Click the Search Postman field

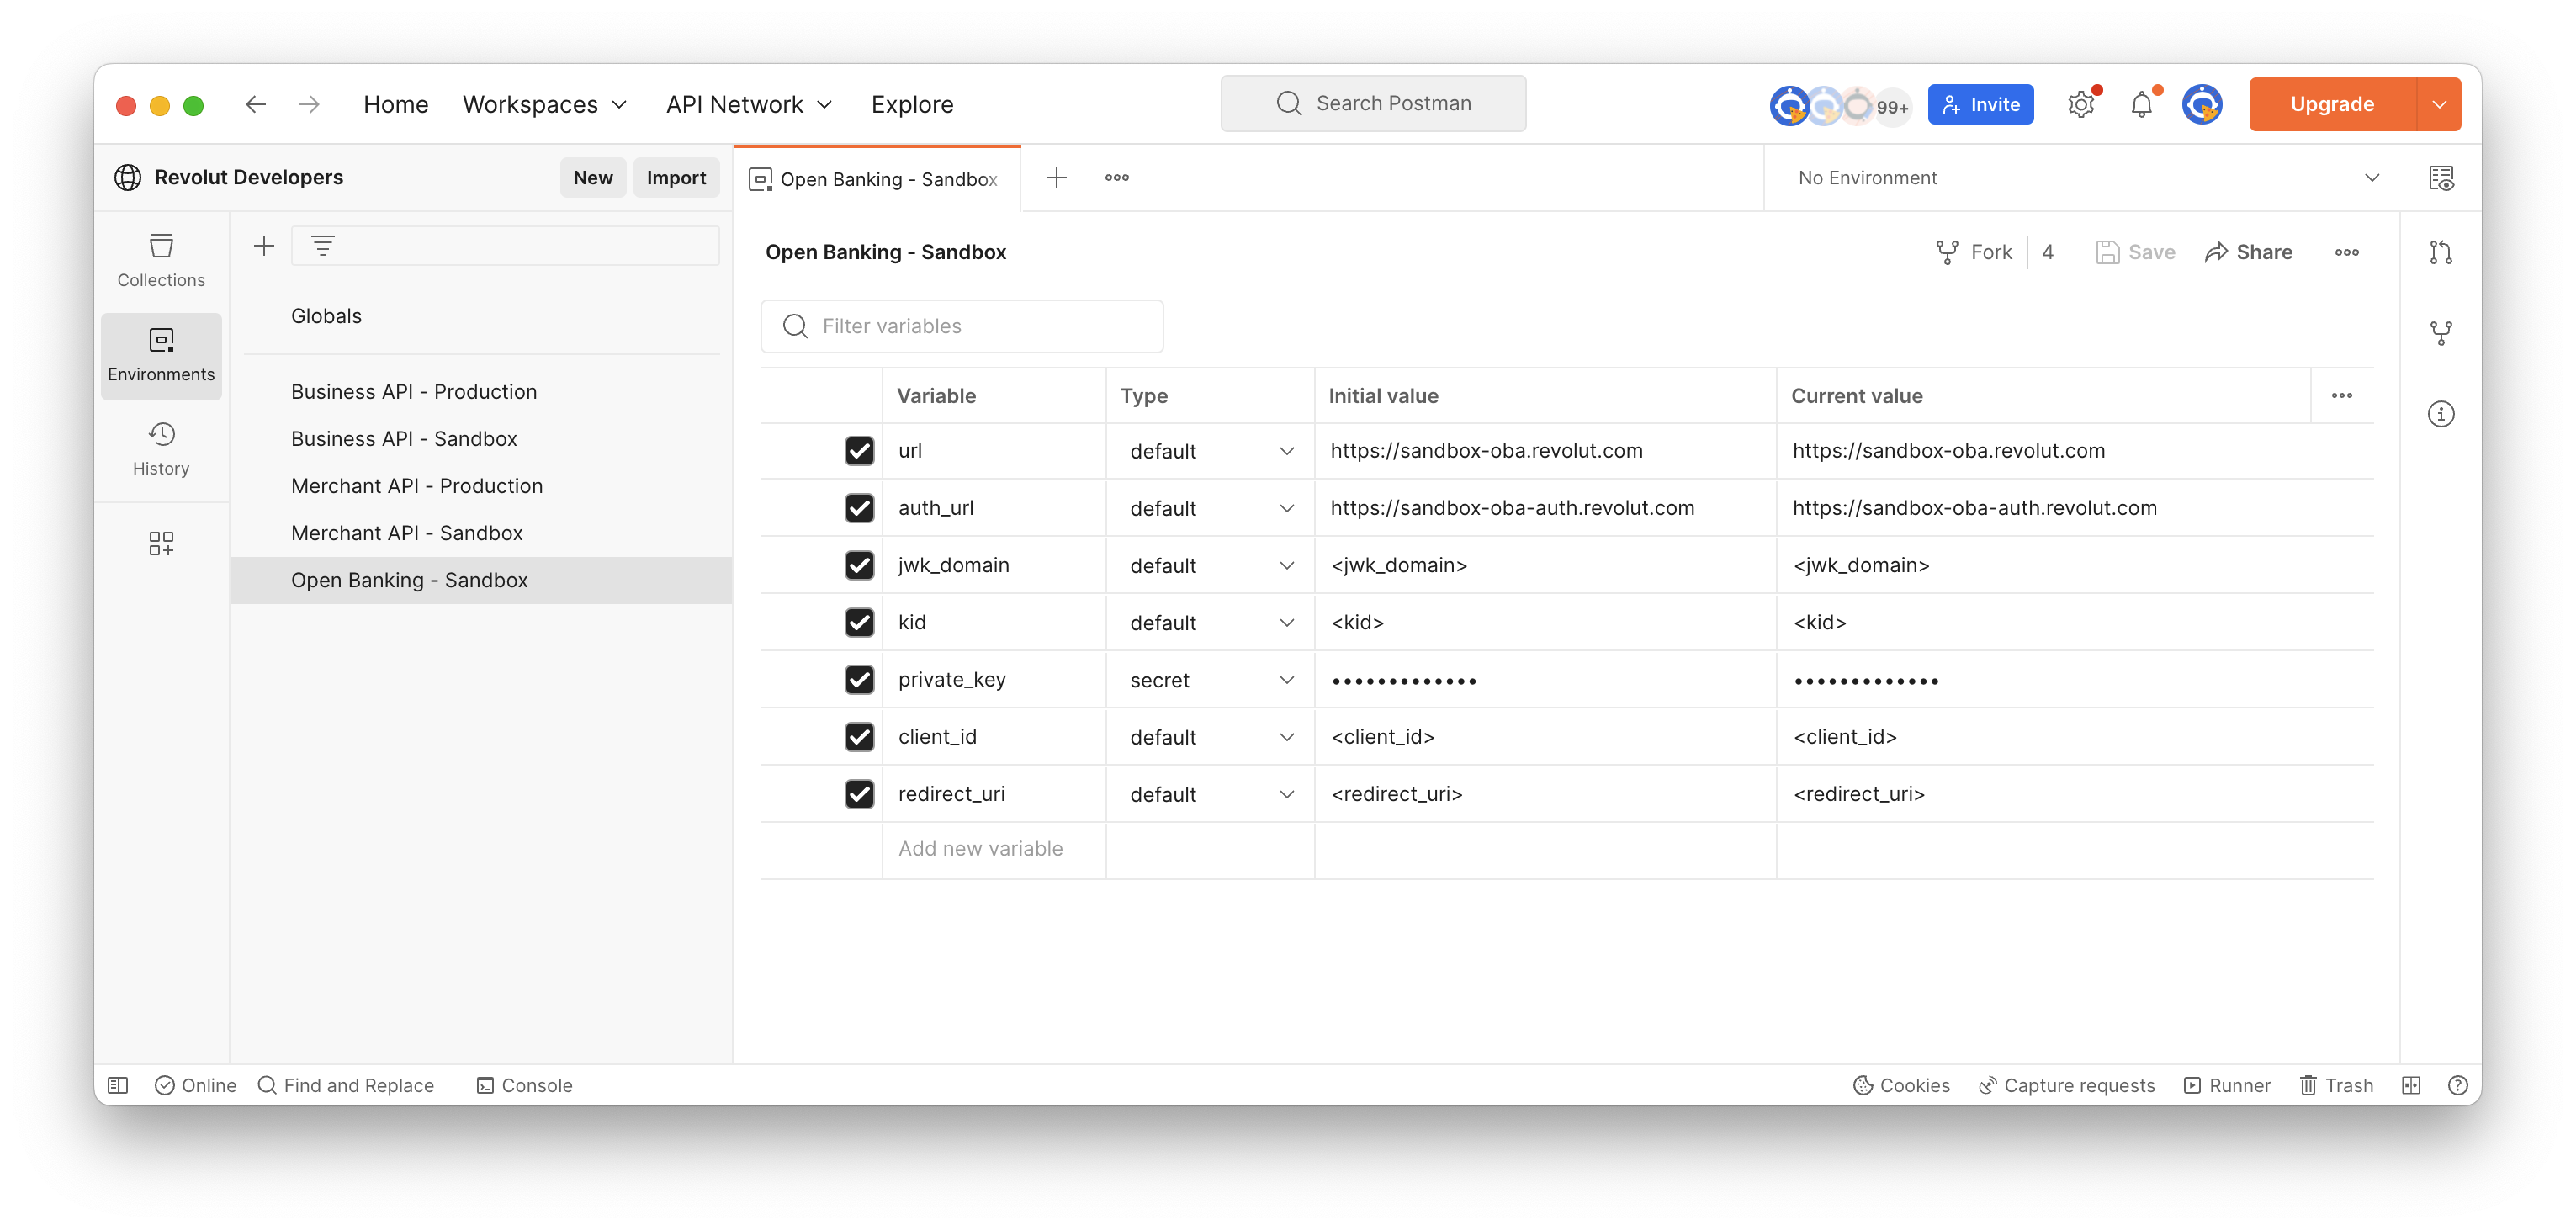(1373, 103)
